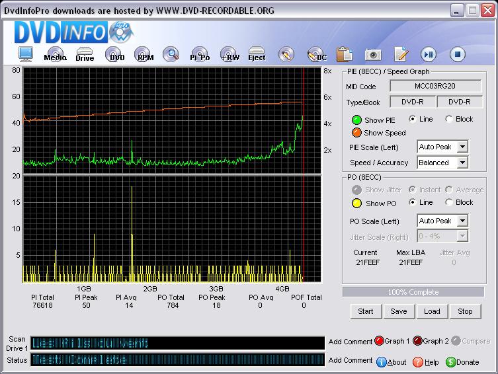Click the PO Peak value 18
This screenshot has width=498, height=374.
pyautogui.click(x=216, y=305)
